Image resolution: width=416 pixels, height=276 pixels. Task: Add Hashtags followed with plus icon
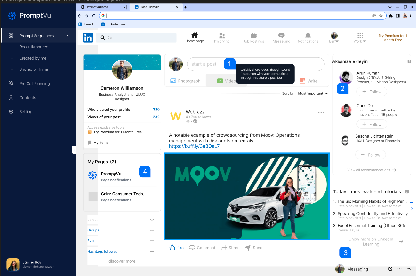click(x=152, y=252)
